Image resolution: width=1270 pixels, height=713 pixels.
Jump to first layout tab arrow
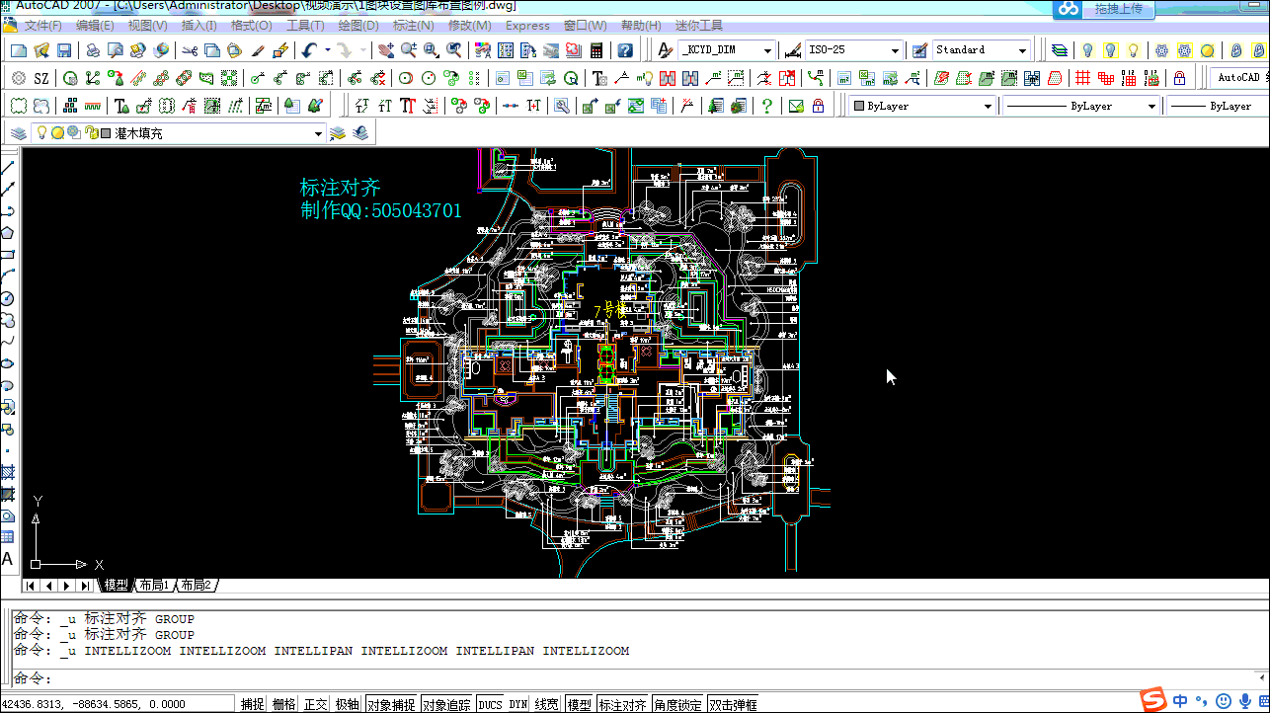[x=31, y=586]
